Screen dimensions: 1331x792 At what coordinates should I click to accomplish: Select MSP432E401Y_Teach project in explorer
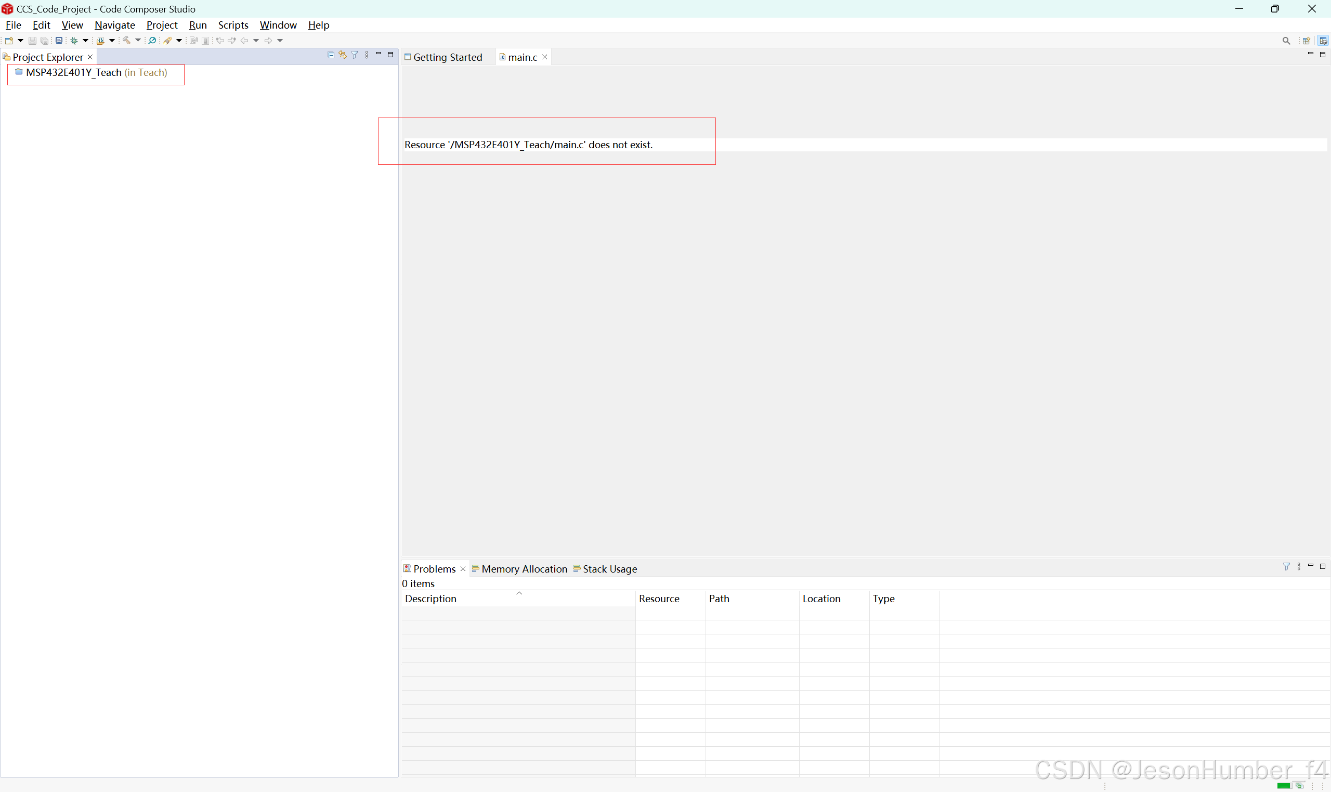click(x=74, y=73)
